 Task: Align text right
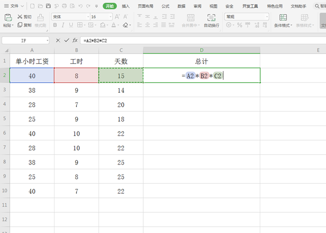coord(155,25)
